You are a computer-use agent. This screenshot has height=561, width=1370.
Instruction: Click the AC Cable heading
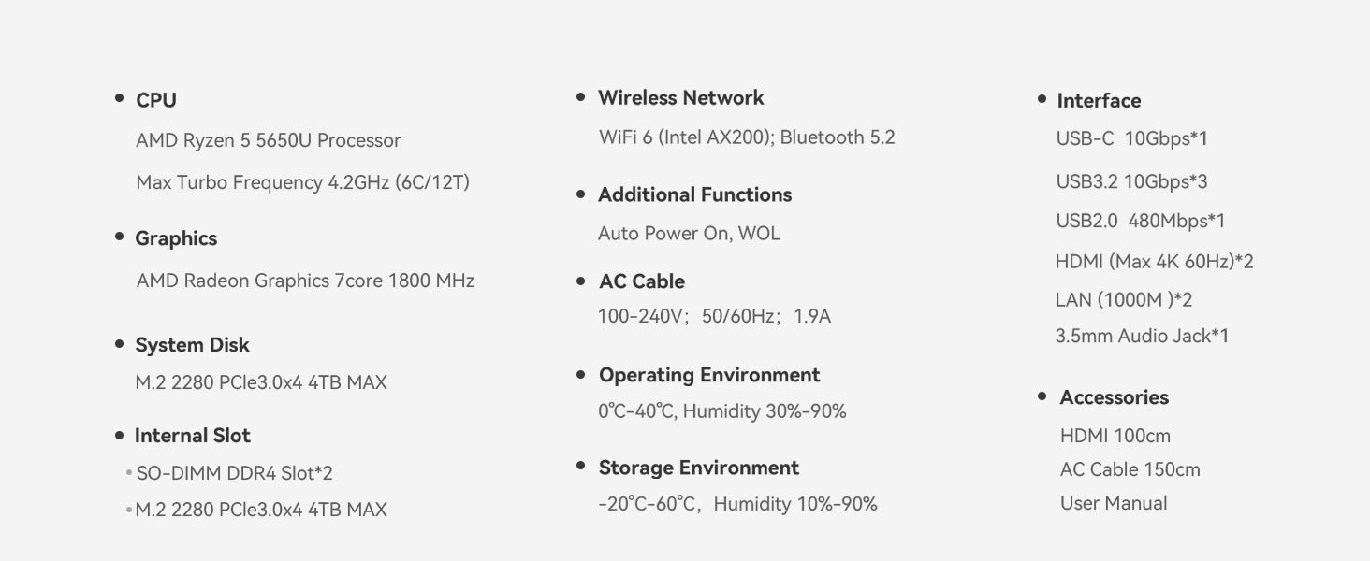[641, 281]
